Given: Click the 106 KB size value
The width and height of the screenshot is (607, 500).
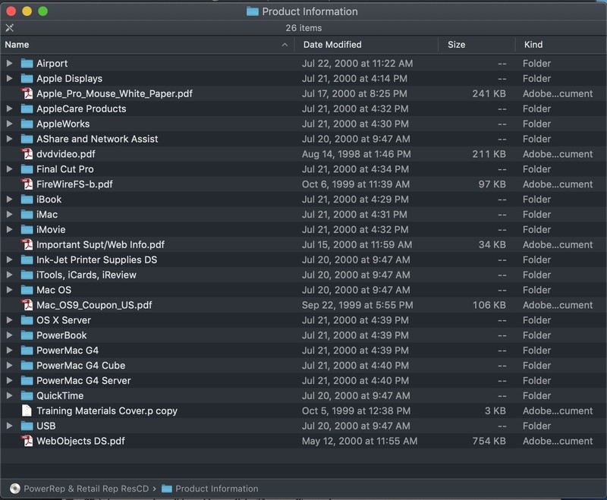Looking at the screenshot, I should (x=489, y=304).
